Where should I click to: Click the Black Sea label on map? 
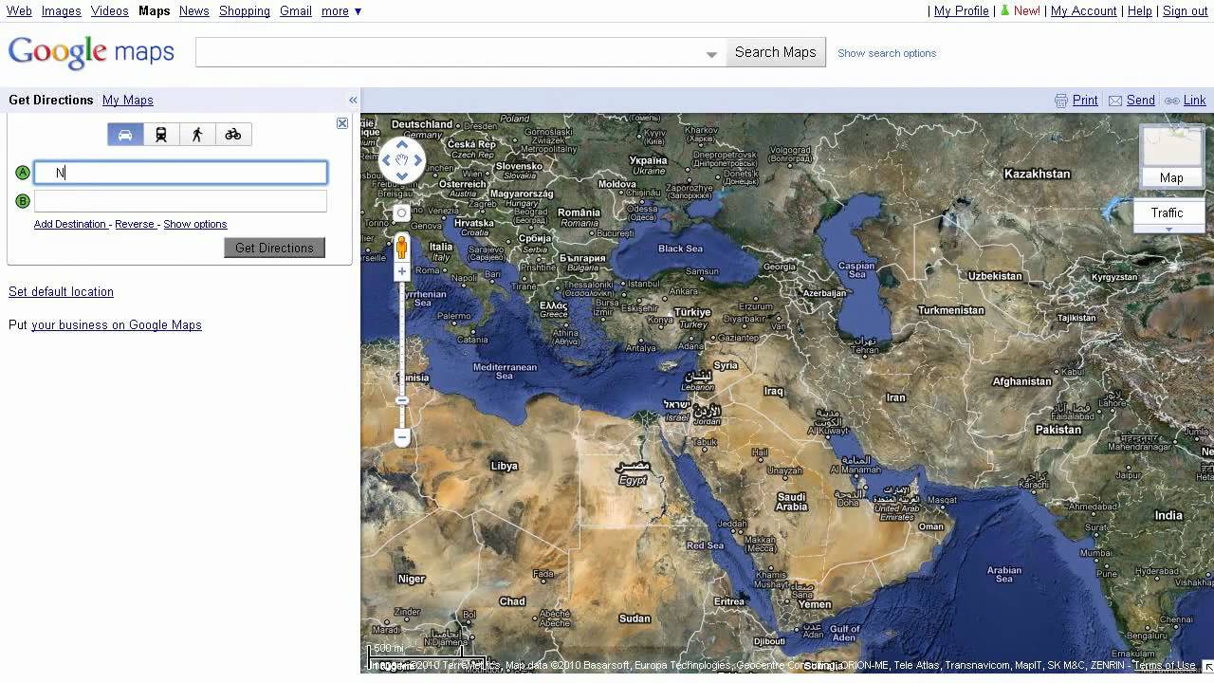pyautogui.click(x=680, y=249)
